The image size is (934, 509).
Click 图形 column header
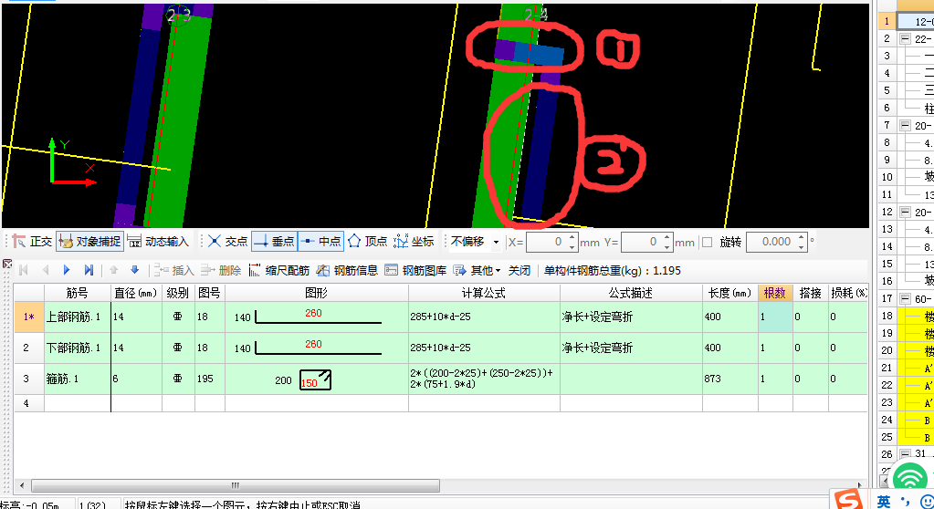point(316,293)
